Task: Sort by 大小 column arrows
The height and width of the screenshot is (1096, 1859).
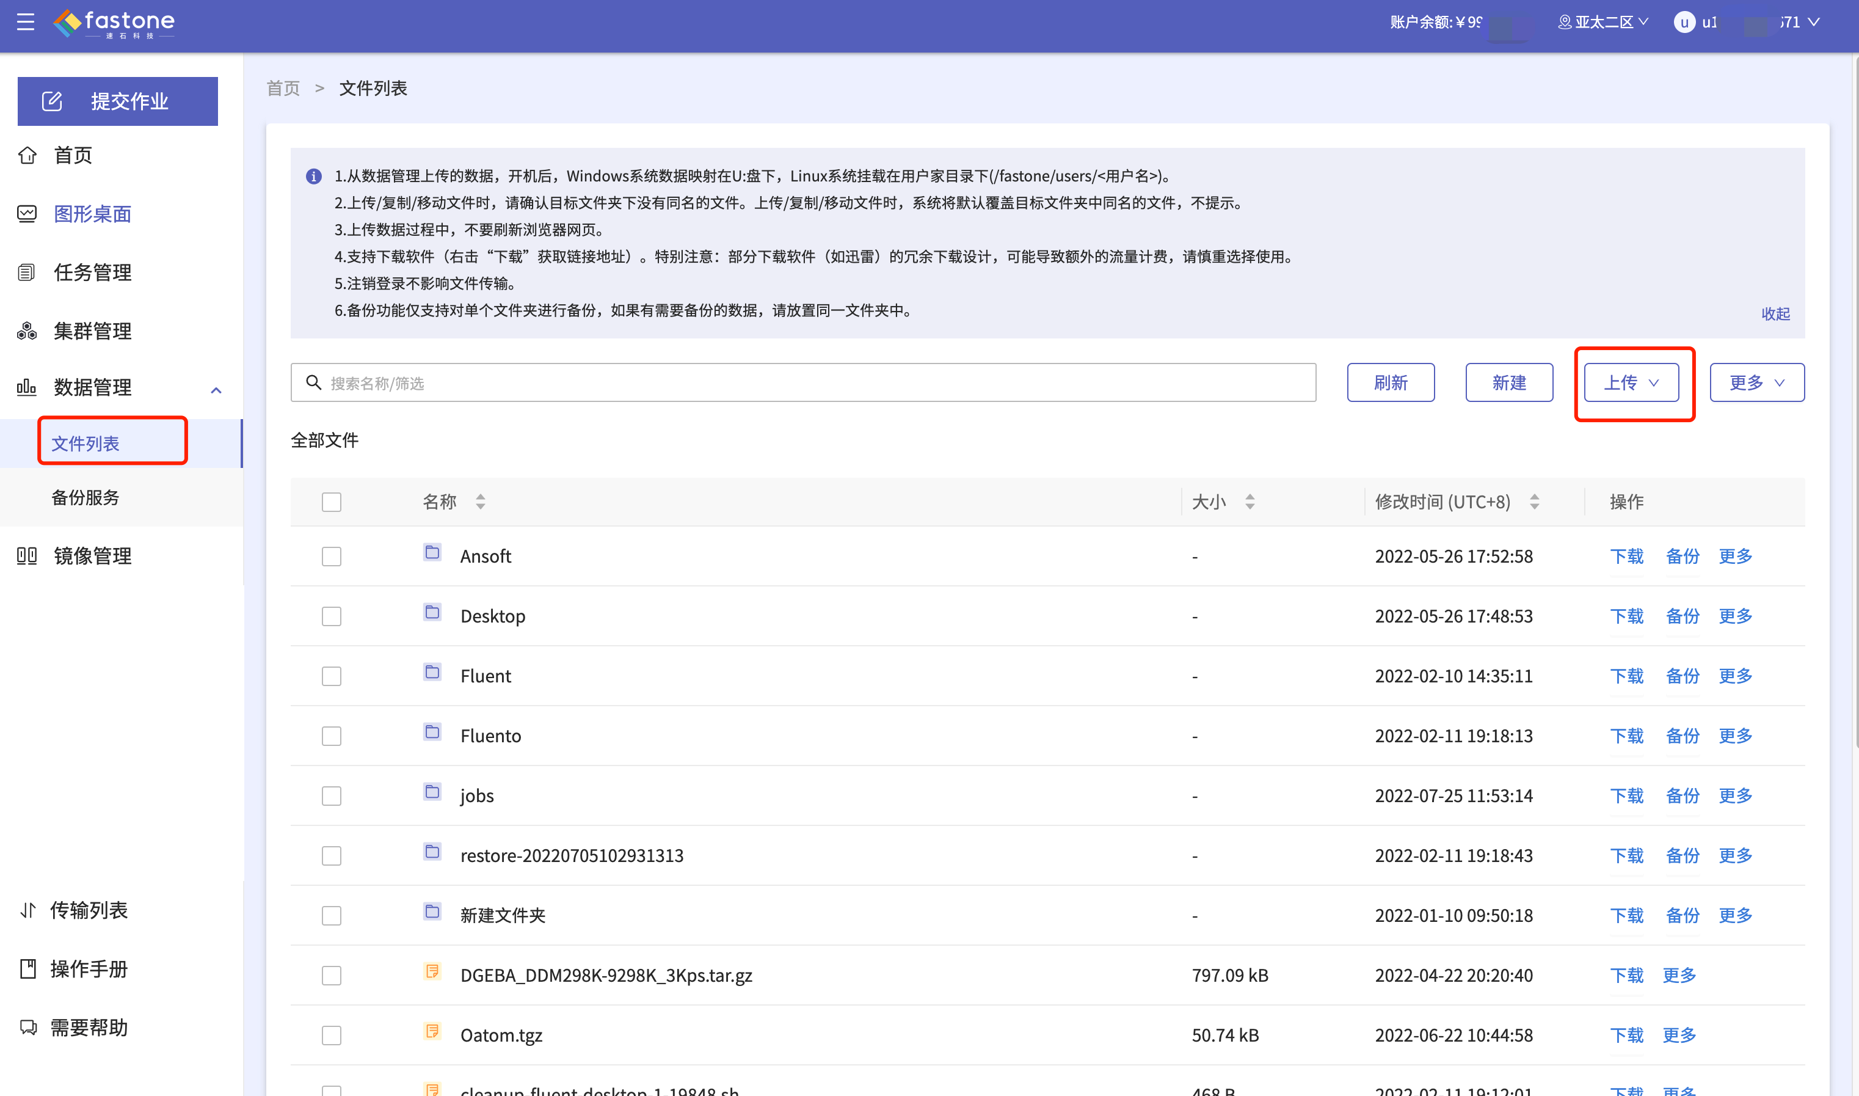Action: (1250, 502)
